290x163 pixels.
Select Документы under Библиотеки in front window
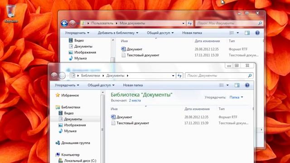point(70,119)
